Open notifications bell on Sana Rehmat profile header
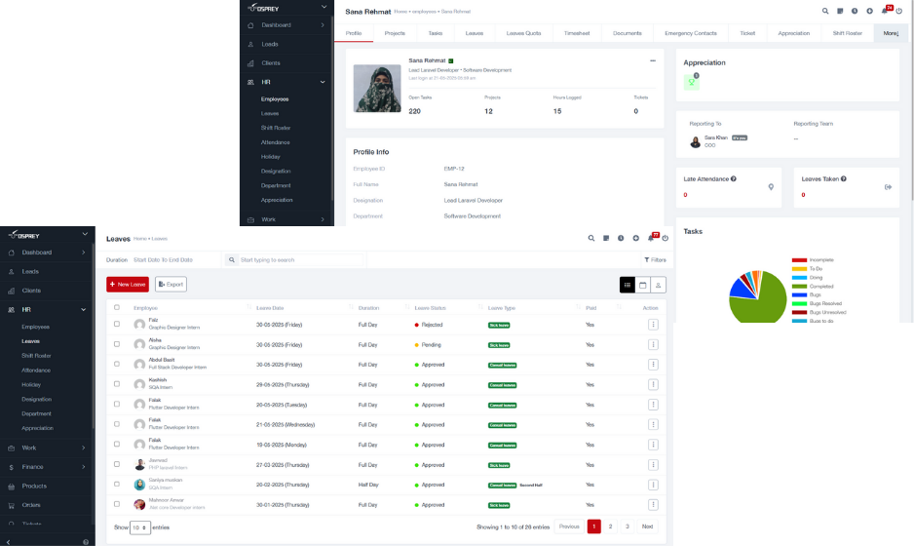This screenshot has height=546, width=914. (884, 11)
